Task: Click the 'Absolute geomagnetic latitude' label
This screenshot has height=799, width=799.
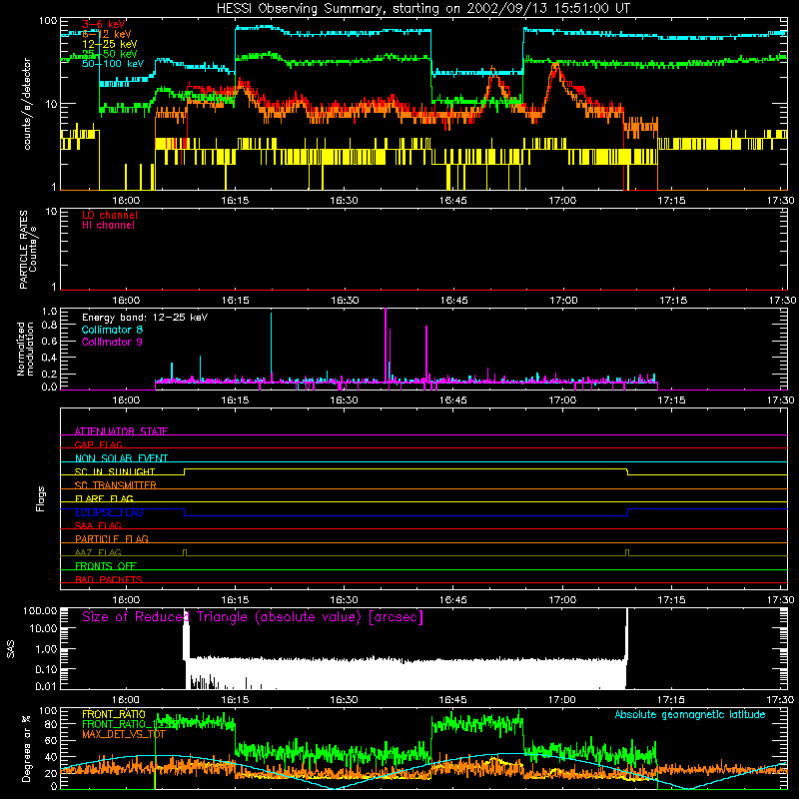Action: click(x=690, y=714)
